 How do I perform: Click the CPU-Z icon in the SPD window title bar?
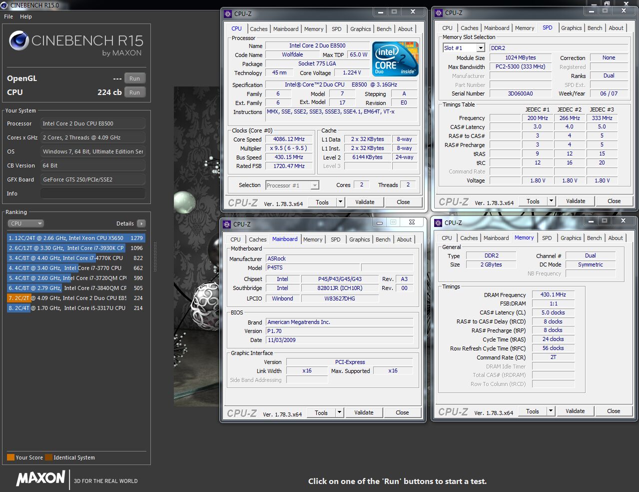point(439,12)
